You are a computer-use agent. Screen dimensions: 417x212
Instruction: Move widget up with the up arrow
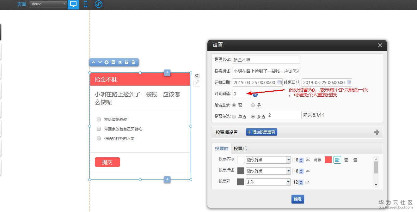coord(93,62)
